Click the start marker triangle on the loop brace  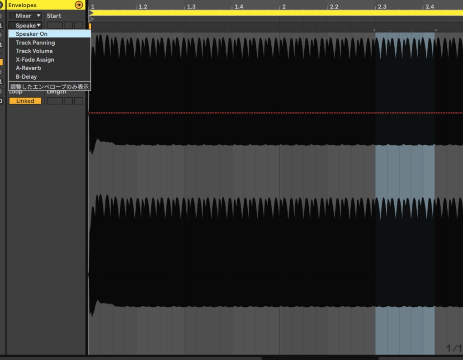(91, 13)
